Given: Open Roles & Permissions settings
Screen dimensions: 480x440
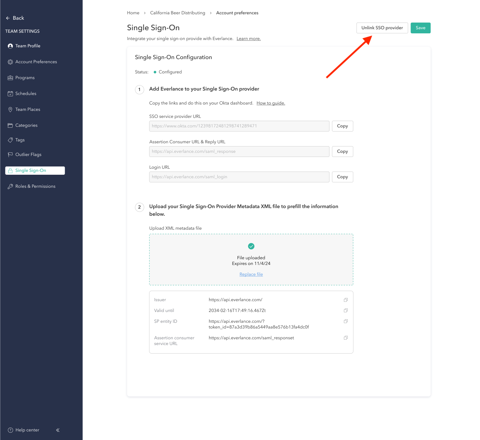Looking at the screenshot, I should (x=35, y=186).
